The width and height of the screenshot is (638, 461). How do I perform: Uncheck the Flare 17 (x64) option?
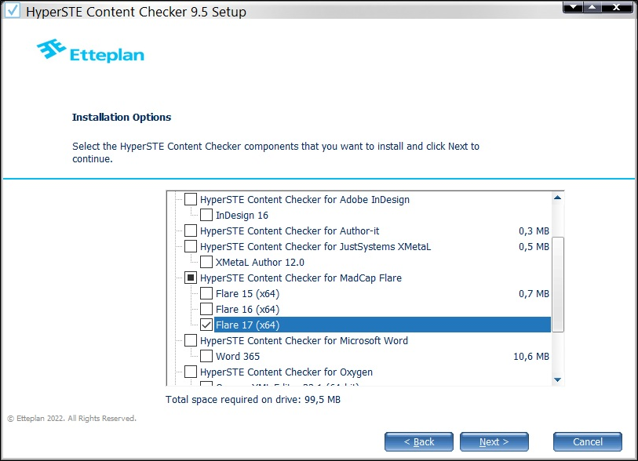(x=206, y=325)
